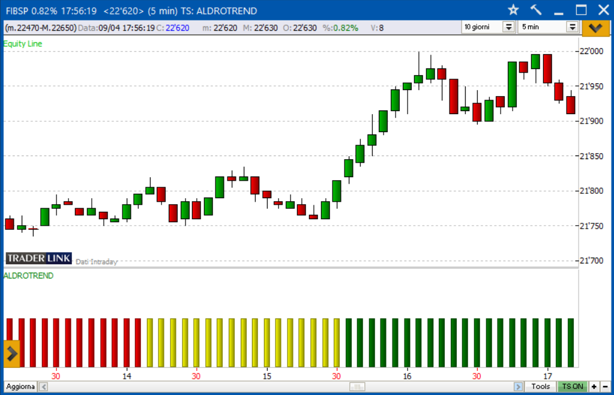Click the TraderLink logo
Image resolution: width=614 pixels, height=395 pixels.
pyautogui.click(x=38, y=258)
